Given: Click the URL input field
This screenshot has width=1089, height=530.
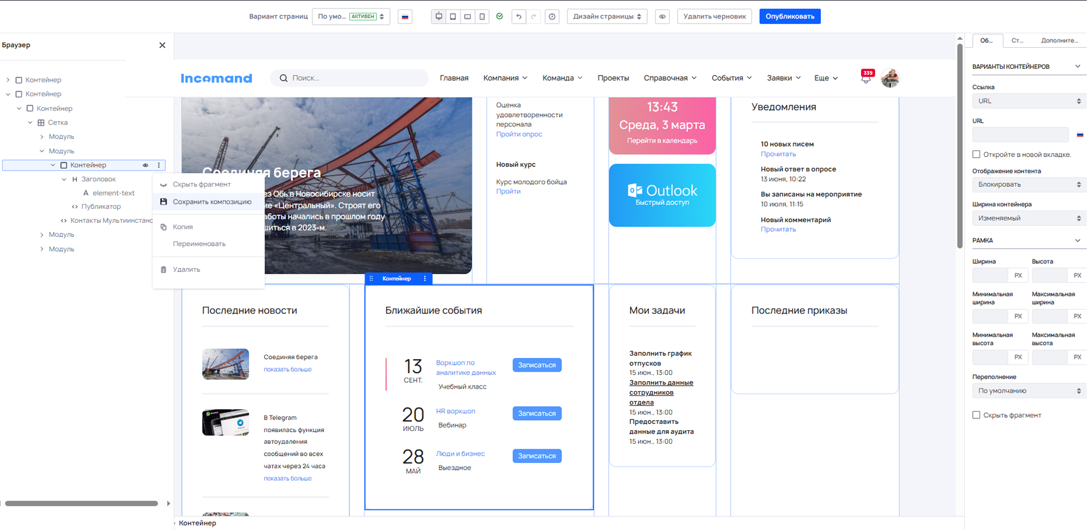Looking at the screenshot, I should tap(1020, 135).
